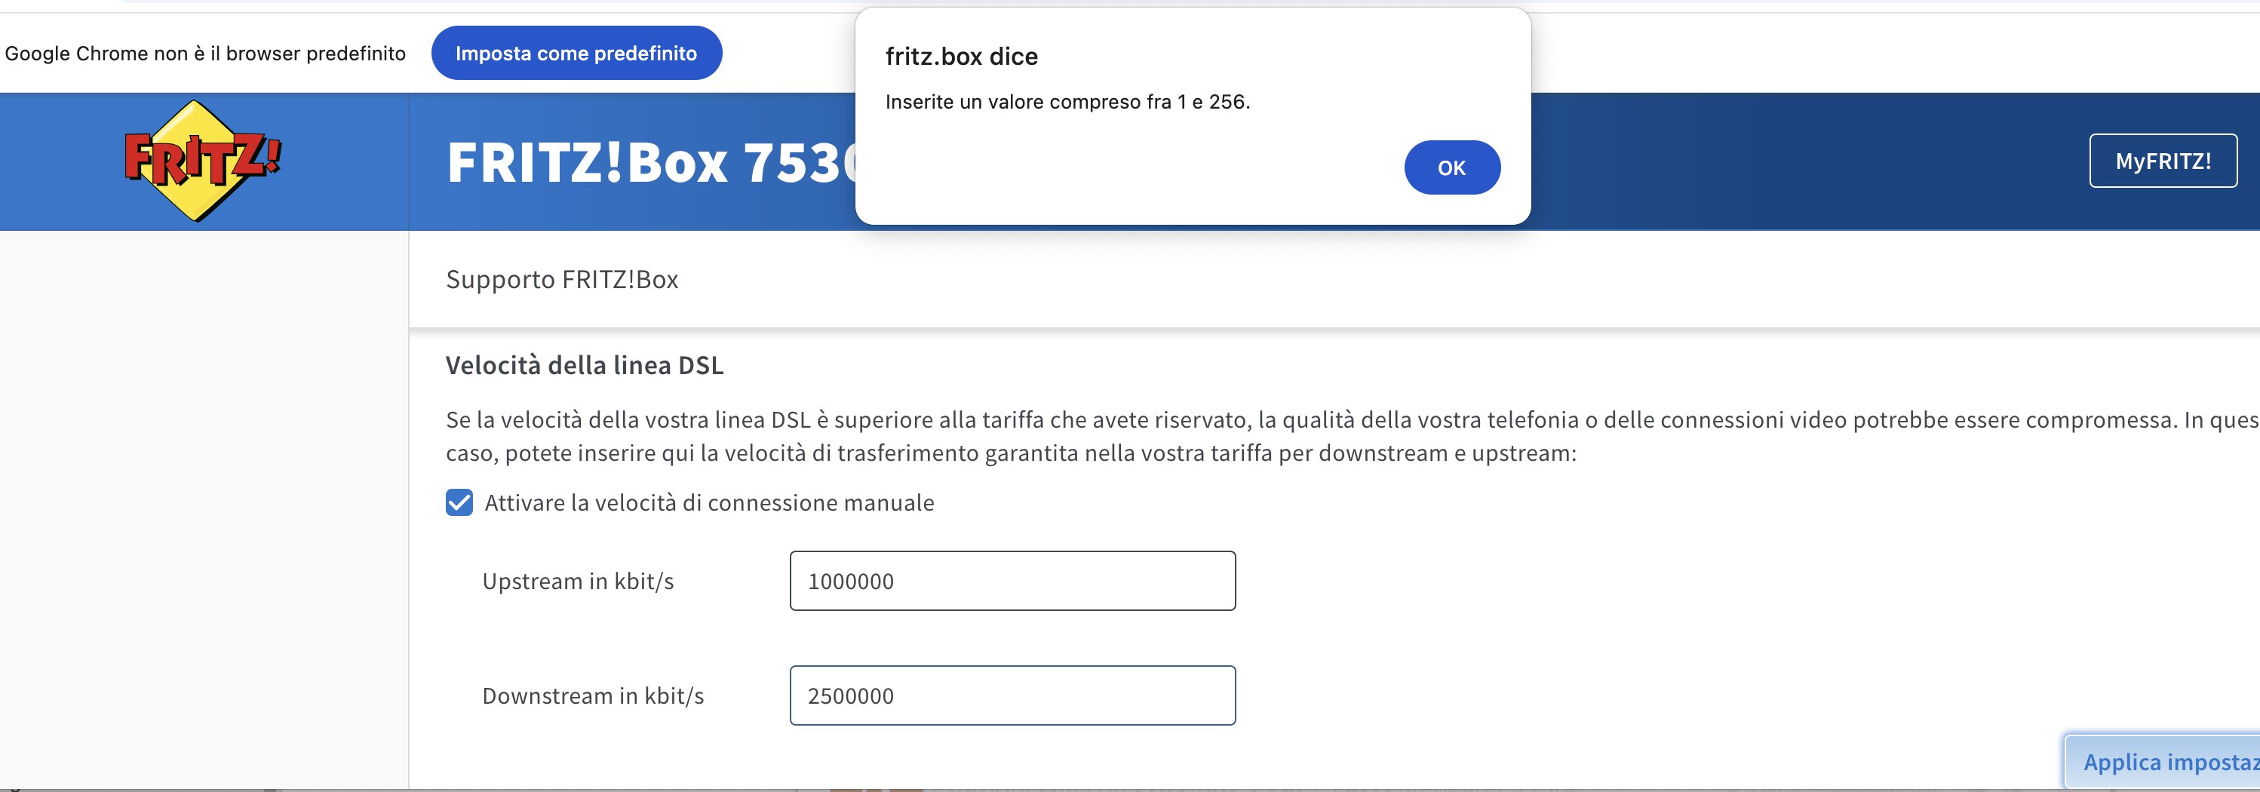Image resolution: width=2260 pixels, height=792 pixels.
Task: Click the Upstream field containing 1000000
Action: [1012, 581]
